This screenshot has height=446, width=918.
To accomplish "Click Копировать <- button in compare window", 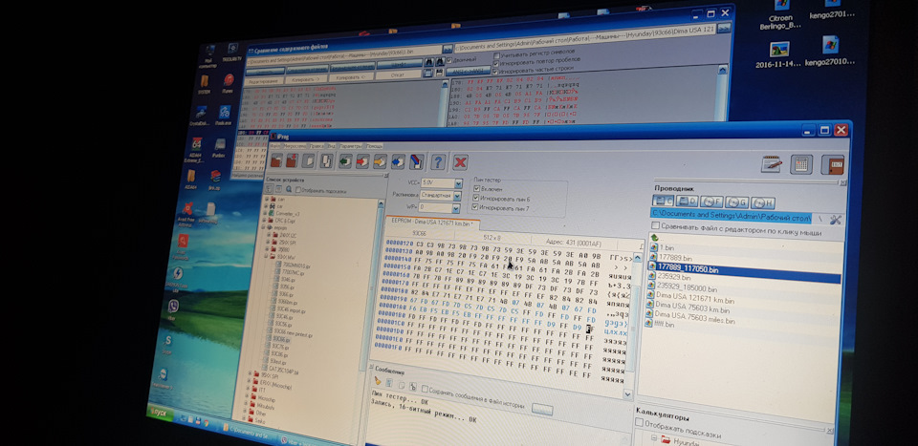I will click(x=351, y=76).
